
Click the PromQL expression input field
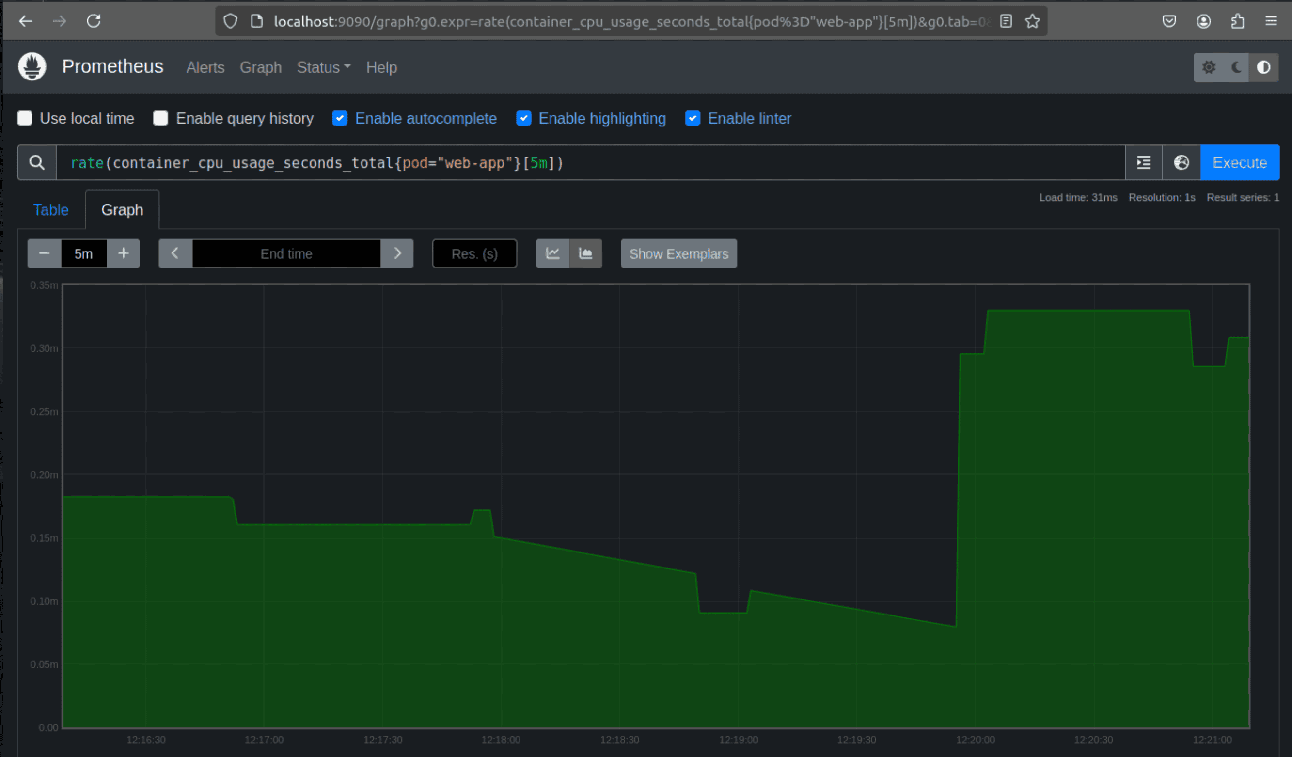click(x=590, y=162)
